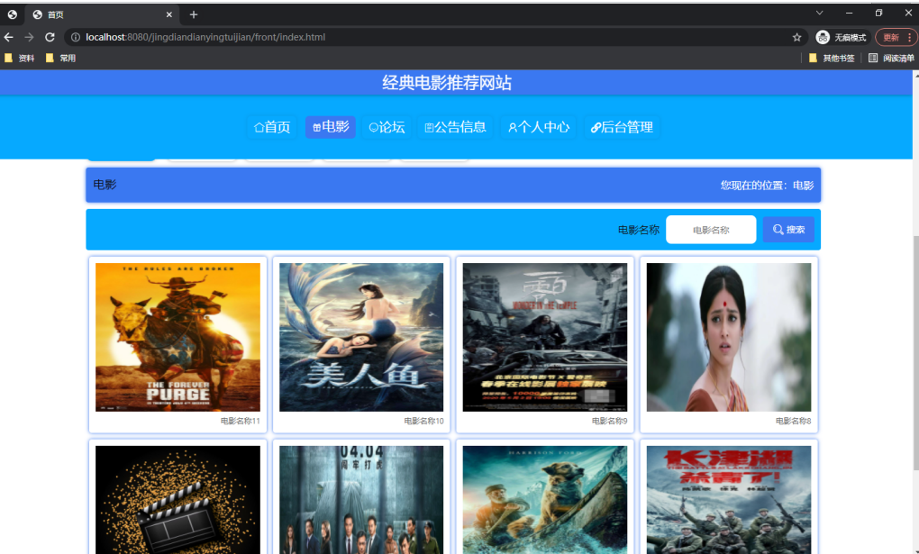Screen dimensions: 919x554
Task: Click the 您现在的位置：电影 breadcrumb text
Action: pos(768,186)
